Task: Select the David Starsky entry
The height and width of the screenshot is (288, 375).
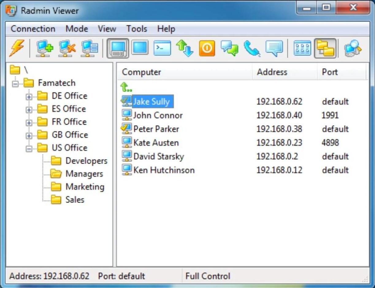Action: pyautogui.click(x=159, y=156)
